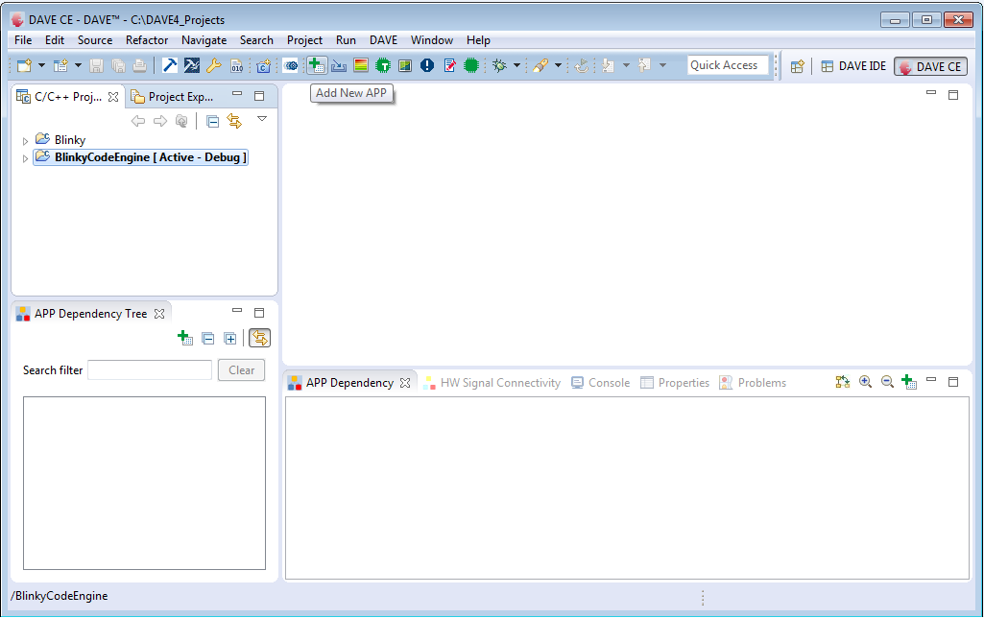Open the Refactor menu

pos(147,40)
